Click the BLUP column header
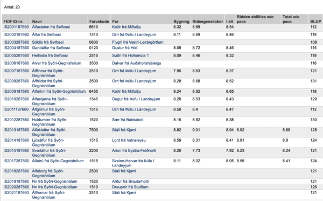The width and height of the screenshot is (323, 201). [315, 22]
